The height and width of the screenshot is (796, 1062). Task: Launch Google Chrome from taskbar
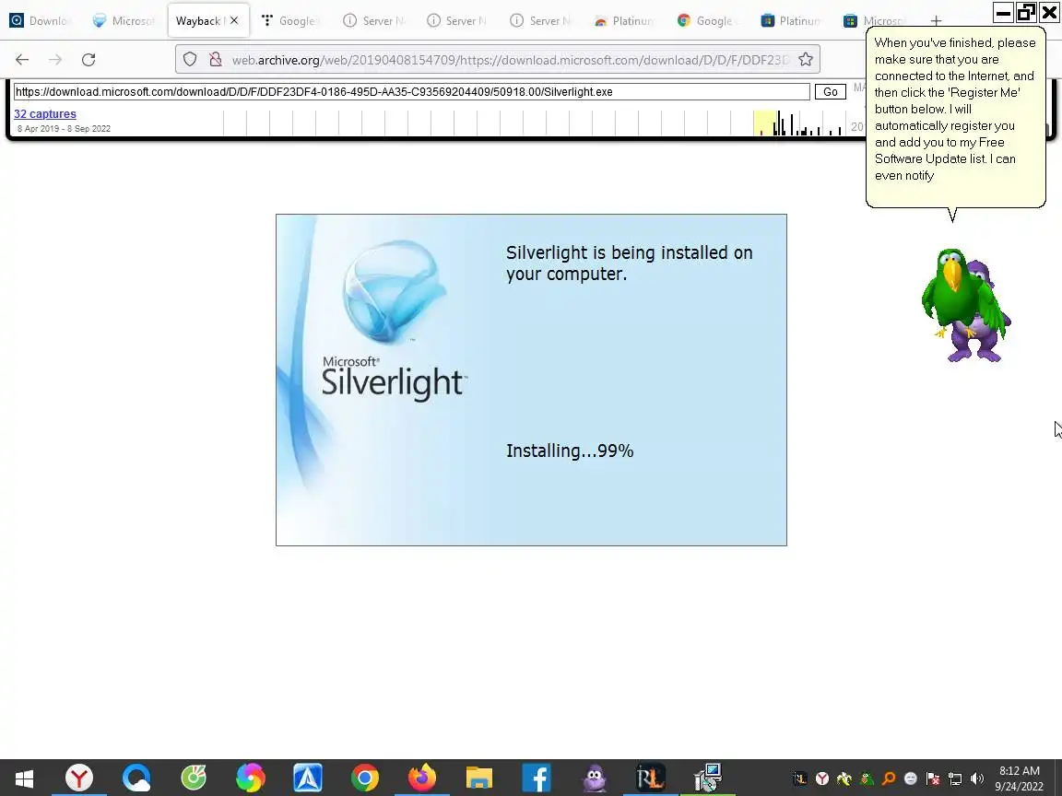click(x=364, y=778)
